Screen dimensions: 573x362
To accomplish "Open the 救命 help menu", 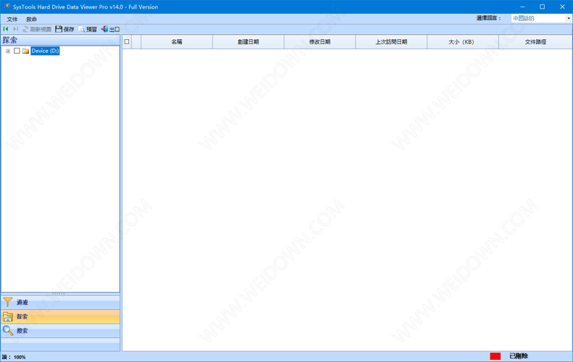I will click(x=31, y=19).
